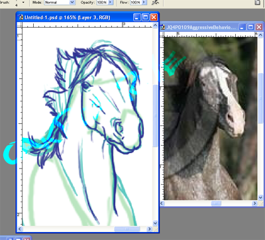Click the Flow percentage field
Viewport: 265px width, 240px height.
point(136,3)
